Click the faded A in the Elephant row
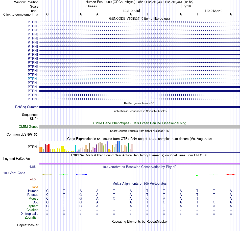Image resolution: width=240 pixels, height=231 pixels. pos(214,206)
